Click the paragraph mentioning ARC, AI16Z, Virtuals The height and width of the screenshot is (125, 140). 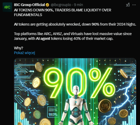73,36
